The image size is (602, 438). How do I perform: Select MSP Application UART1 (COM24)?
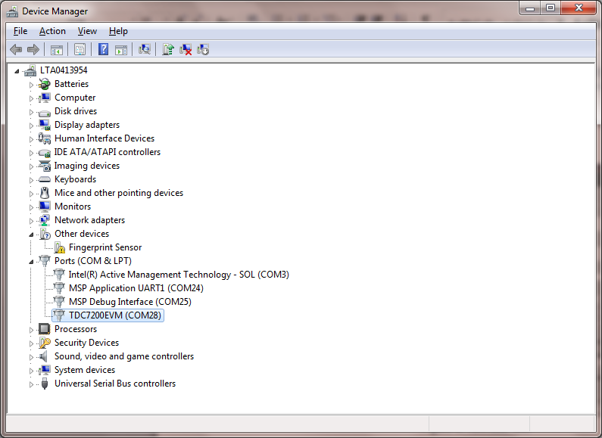point(136,288)
